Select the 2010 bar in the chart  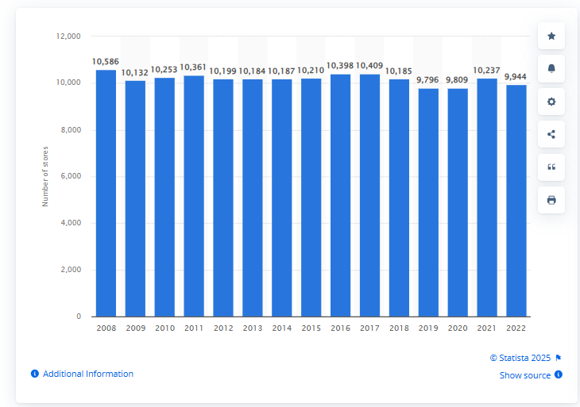pos(164,198)
